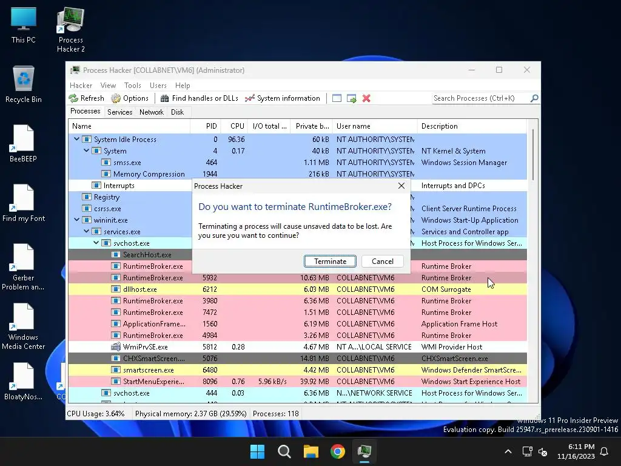Select the dllhost.exe process icon
This screenshot has width=621, height=466.
point(116,289)
